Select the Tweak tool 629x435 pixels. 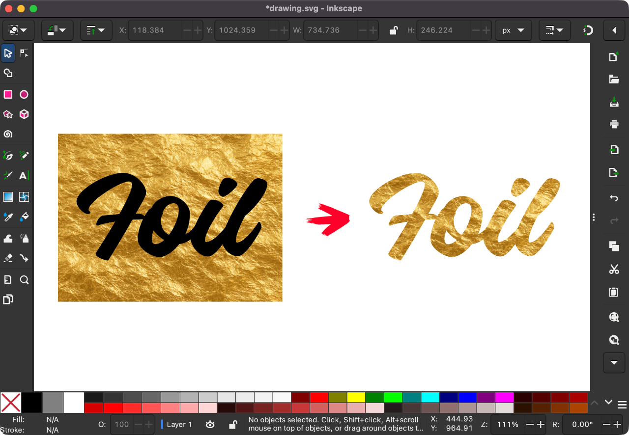8,239
